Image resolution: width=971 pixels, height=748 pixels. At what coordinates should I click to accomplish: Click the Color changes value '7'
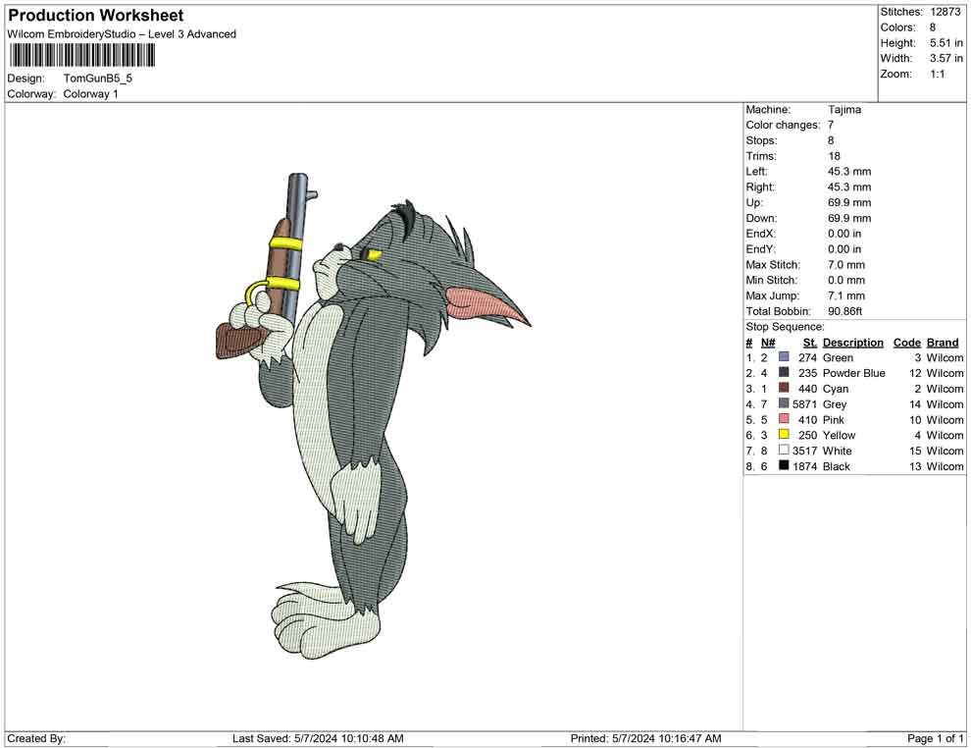click(831, 125)
